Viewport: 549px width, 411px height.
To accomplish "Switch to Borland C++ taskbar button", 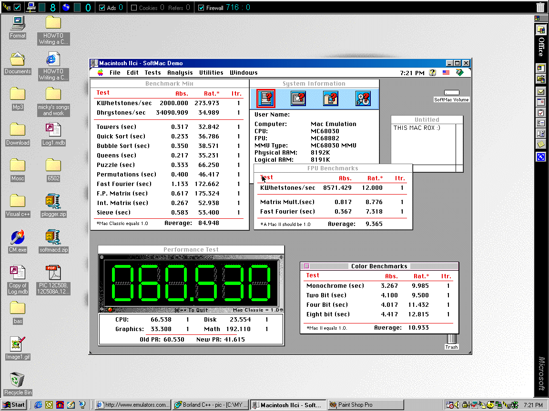I will tap(211, 405).
